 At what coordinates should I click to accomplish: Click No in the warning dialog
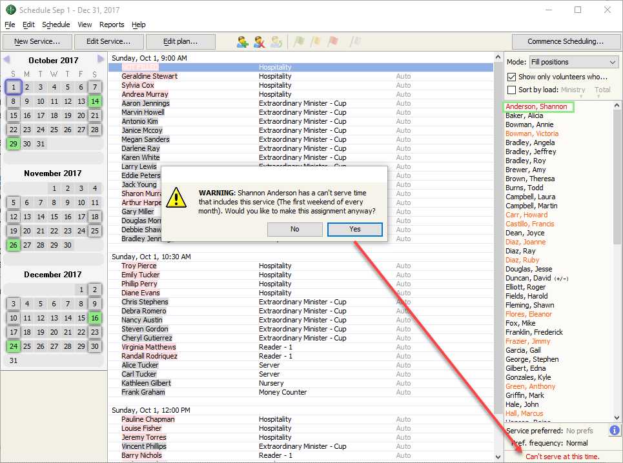click(295, 229)
